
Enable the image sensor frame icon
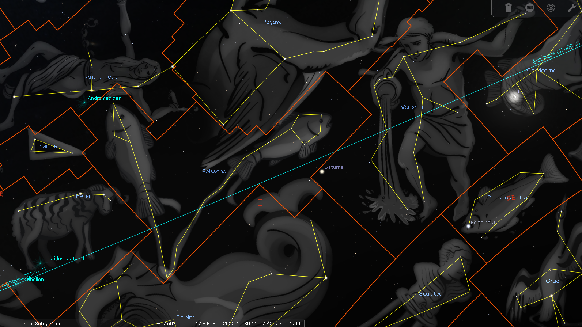pos(530,8)
